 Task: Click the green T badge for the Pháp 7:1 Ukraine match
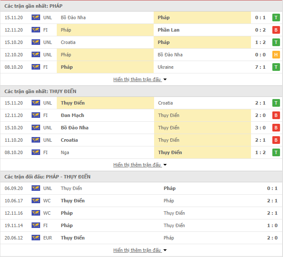tap(276, 67)
